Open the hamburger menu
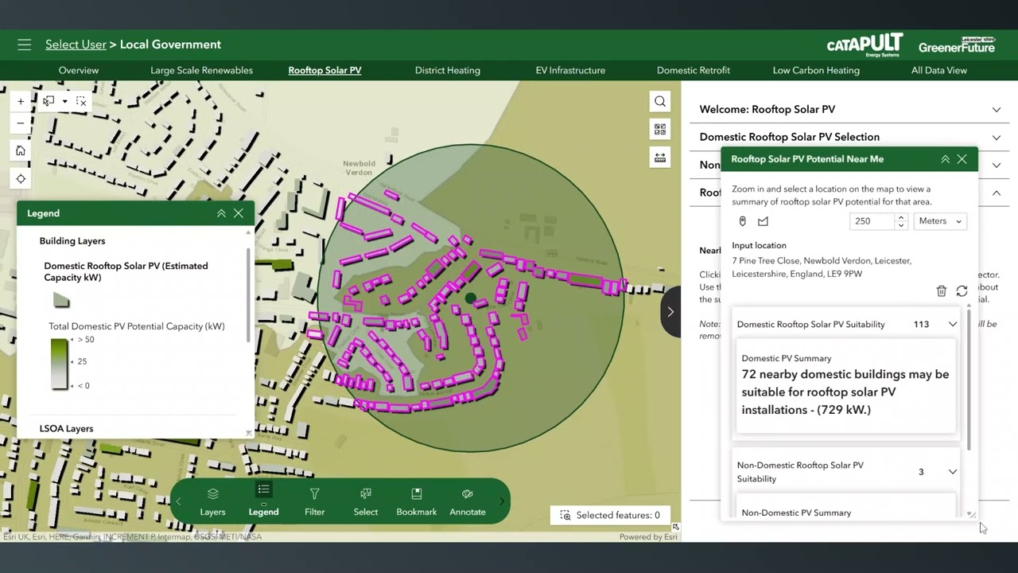The width and height of the screenshot is (1018, 573). 25,45
